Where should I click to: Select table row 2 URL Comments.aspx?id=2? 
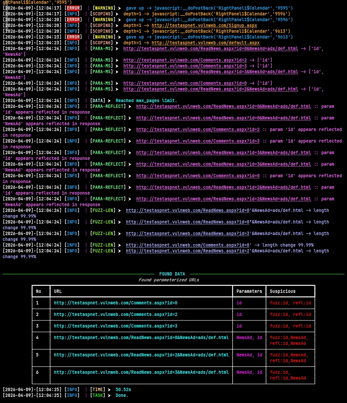[116, 314]
